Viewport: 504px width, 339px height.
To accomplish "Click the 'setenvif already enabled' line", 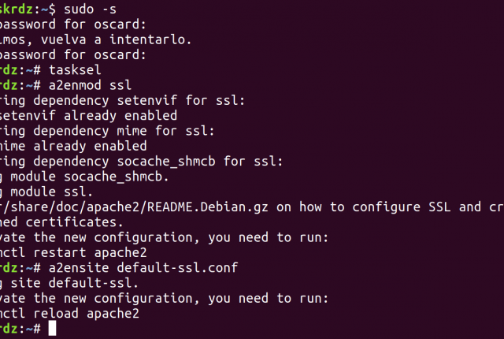I will click(88, 115).
